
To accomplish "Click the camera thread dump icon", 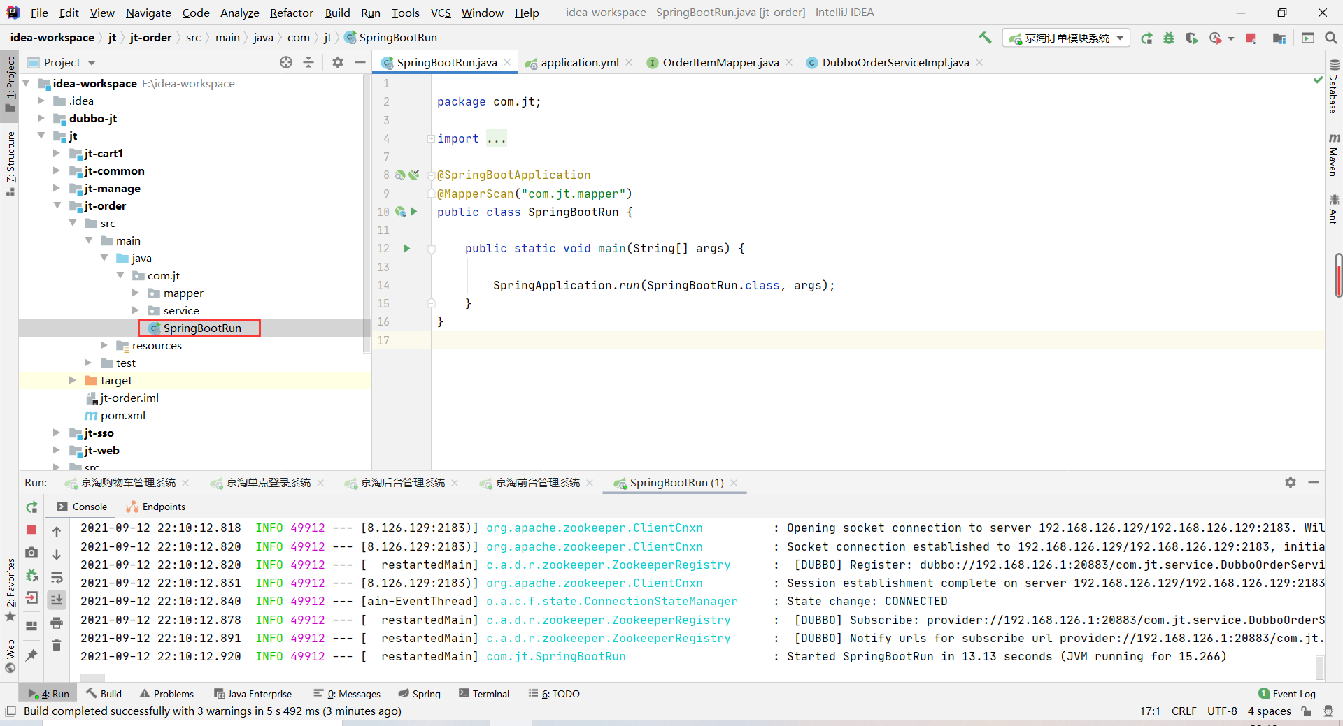I will (31, 552).
